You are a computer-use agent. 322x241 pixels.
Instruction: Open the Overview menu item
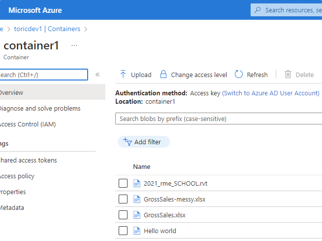pyautogui.click(x=12, y=92)
